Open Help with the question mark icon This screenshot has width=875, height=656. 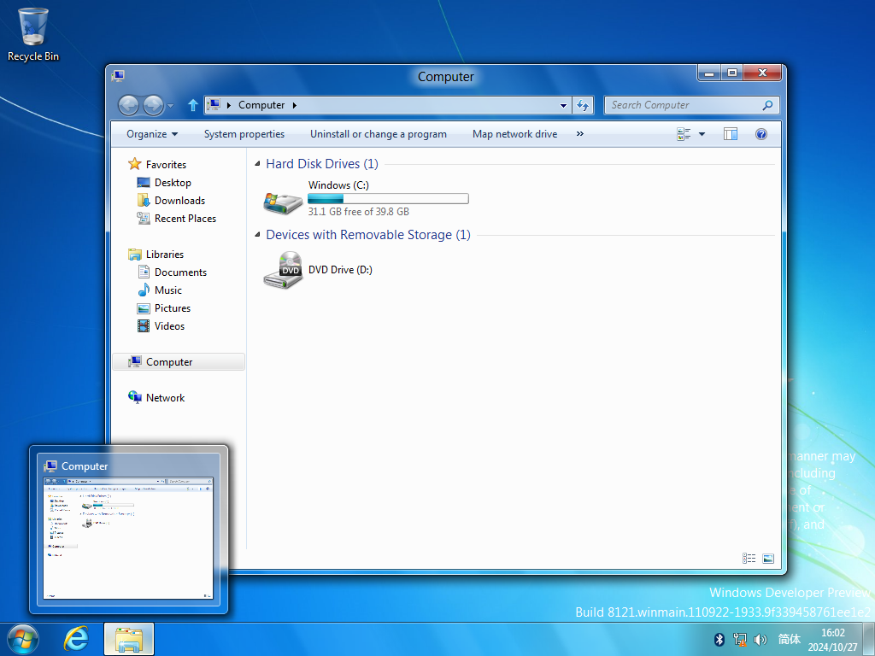click(x=761, y=134)
